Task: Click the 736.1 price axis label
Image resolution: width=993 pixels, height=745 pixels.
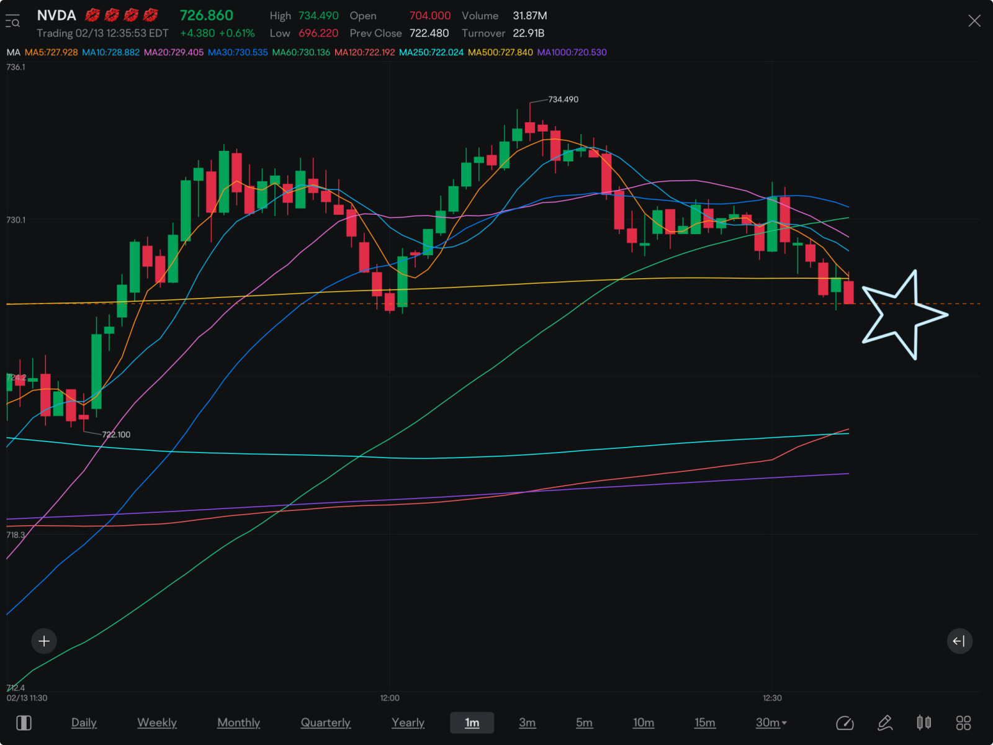Action: click(16, 67)
